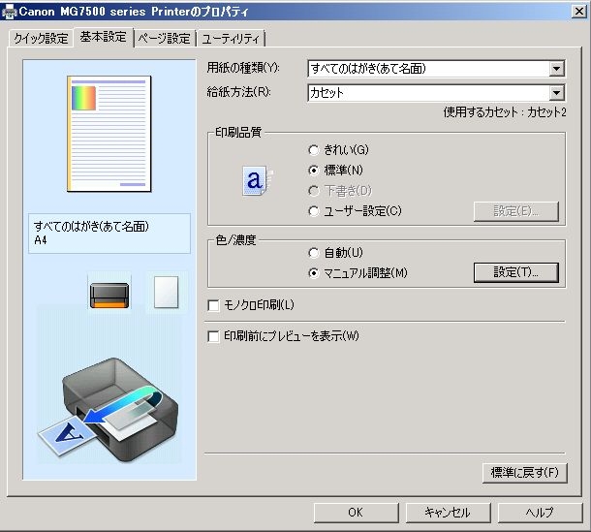This screenshot has height=532, width=591.
Task: Select the きれい(G) print quality option
Action: click(x=338, y=150)
